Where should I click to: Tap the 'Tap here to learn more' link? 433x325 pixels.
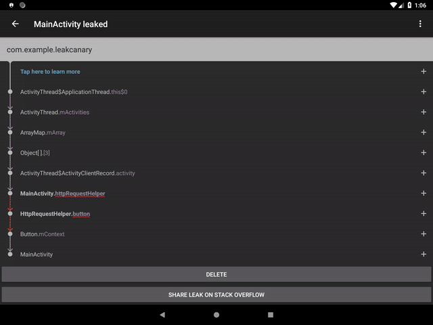(x=50, y=72)
